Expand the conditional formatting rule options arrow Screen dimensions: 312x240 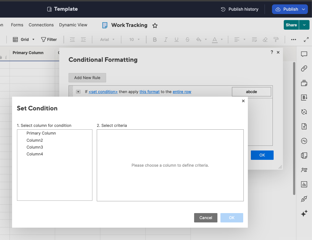[x=78, y=91]
